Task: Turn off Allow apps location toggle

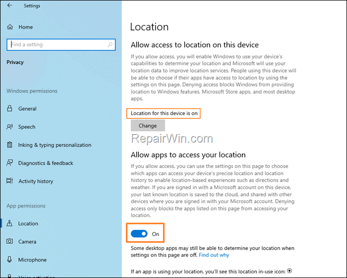Action: pos(139,234)
